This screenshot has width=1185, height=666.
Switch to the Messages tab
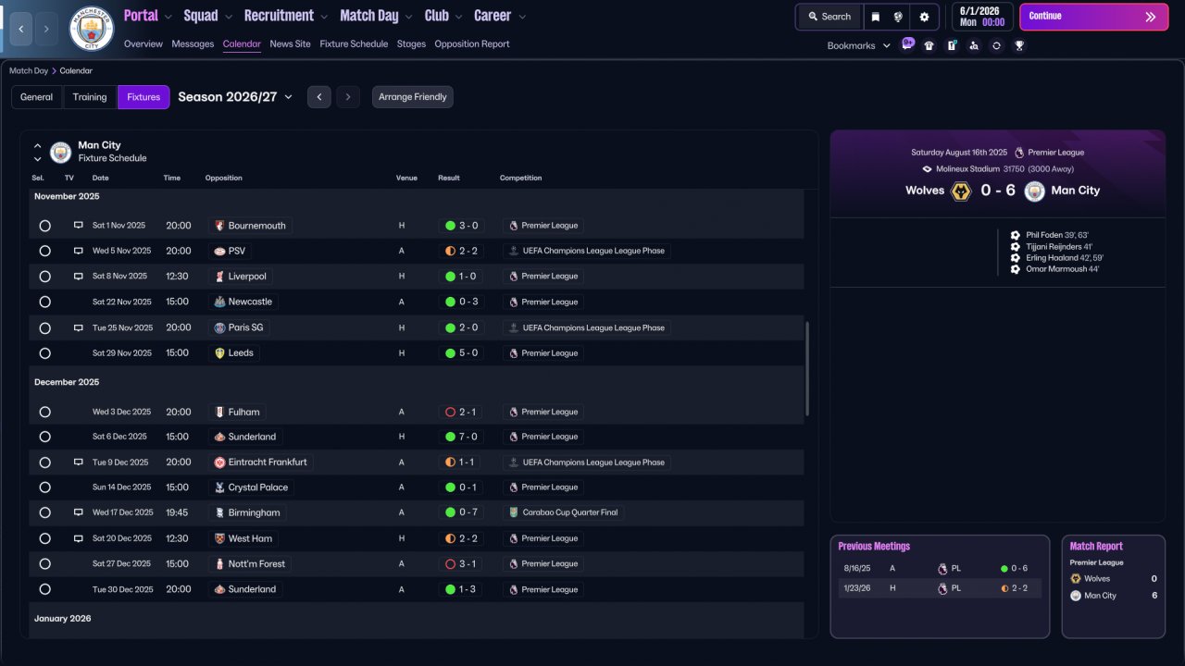pyautogui.click(x=193, y=43)
